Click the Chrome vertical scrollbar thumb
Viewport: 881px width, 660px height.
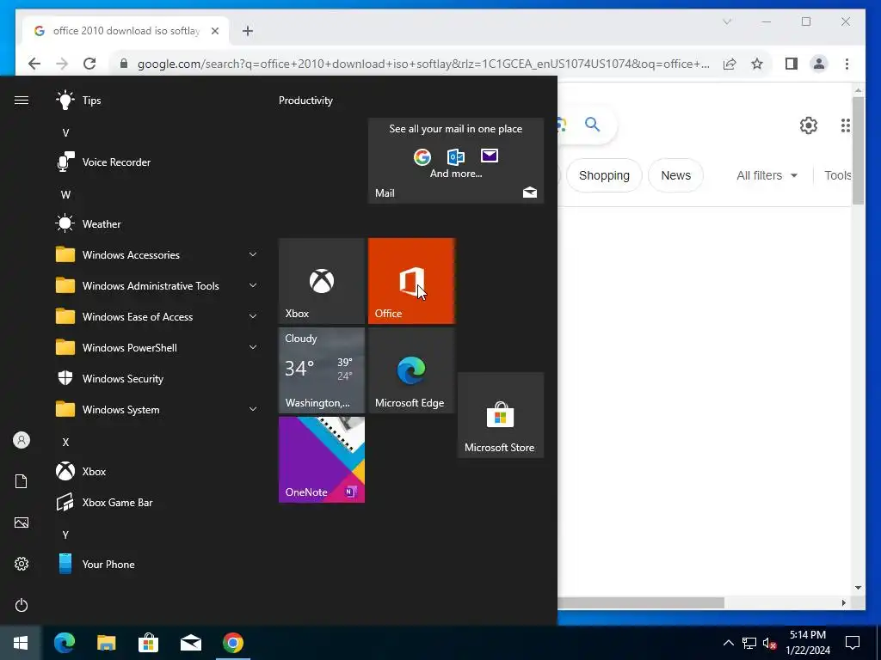(858, 150)
